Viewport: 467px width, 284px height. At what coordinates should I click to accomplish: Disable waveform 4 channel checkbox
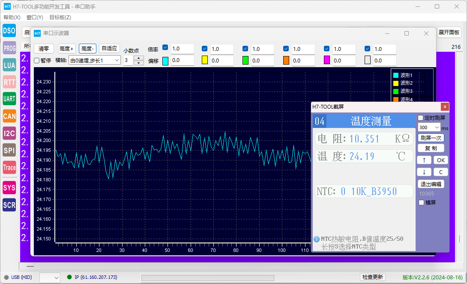(x=286, y=49)
